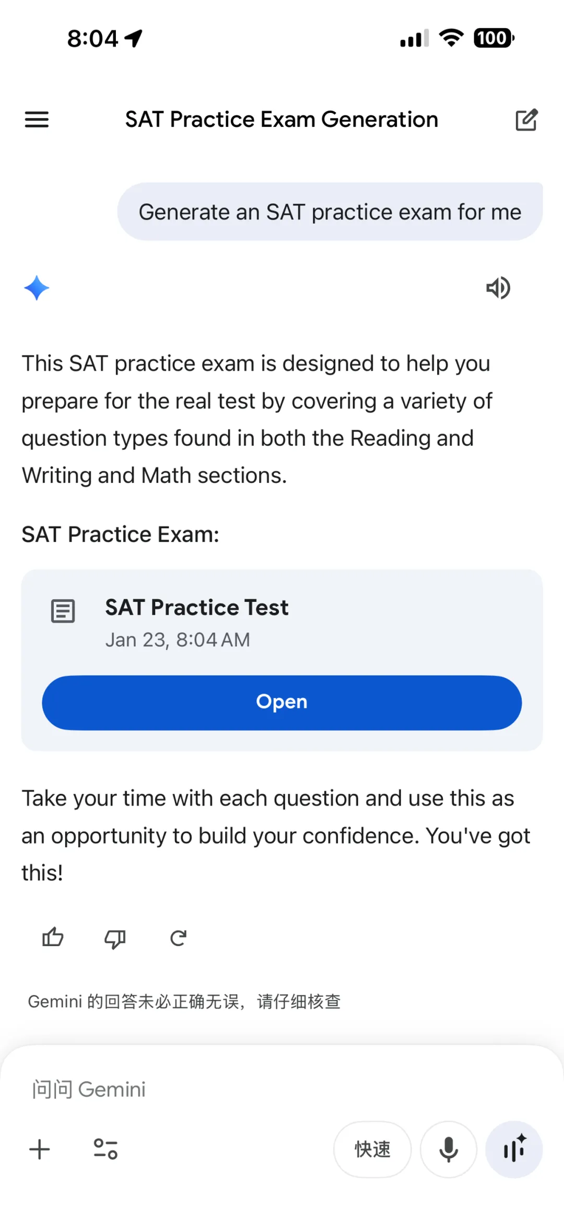Image resolution: width=564 pixels, height=1223 pixels.
Task: Tap the Gemini accuracy disclaimer text
Action: (184, 1001)
